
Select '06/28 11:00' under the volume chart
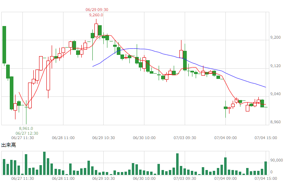63,178
